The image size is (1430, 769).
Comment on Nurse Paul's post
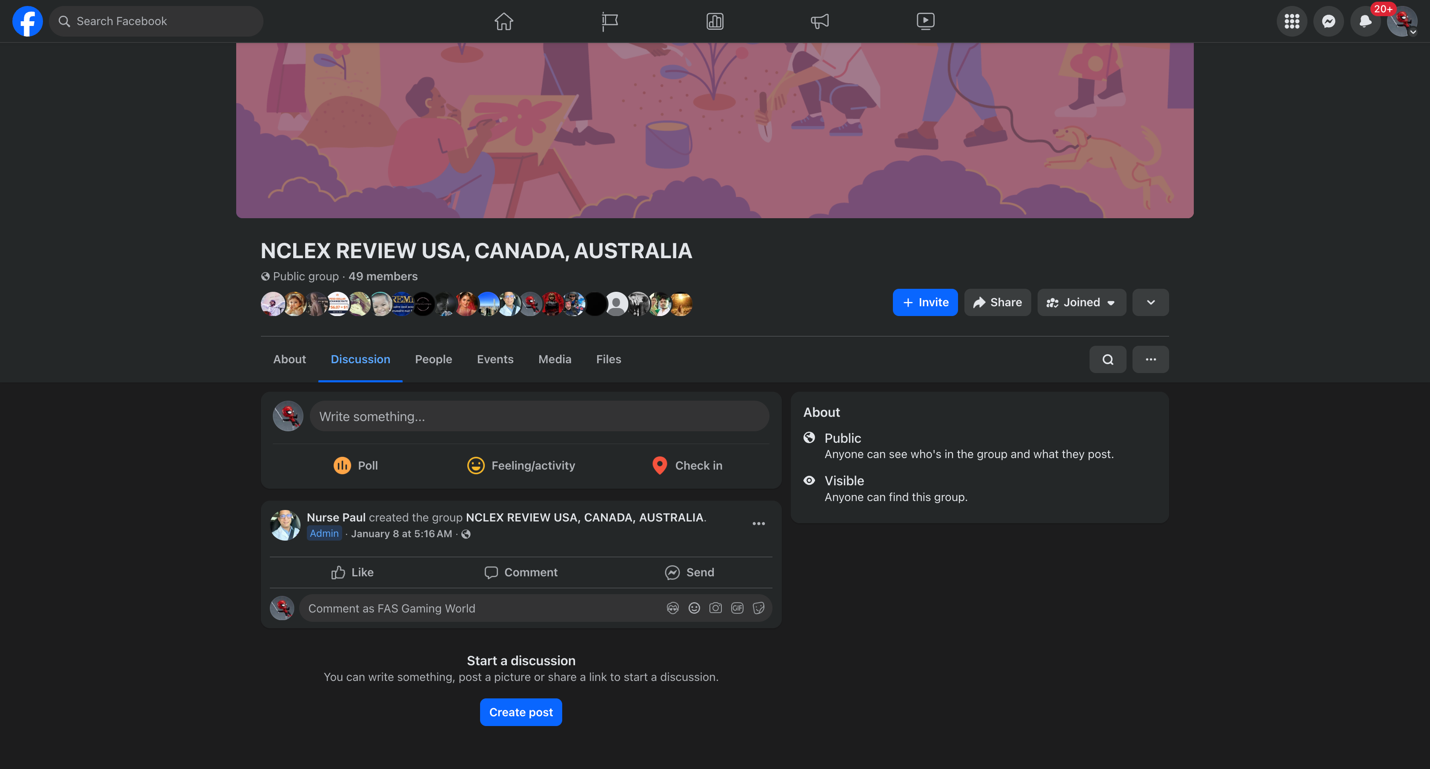tap(521, 572)
